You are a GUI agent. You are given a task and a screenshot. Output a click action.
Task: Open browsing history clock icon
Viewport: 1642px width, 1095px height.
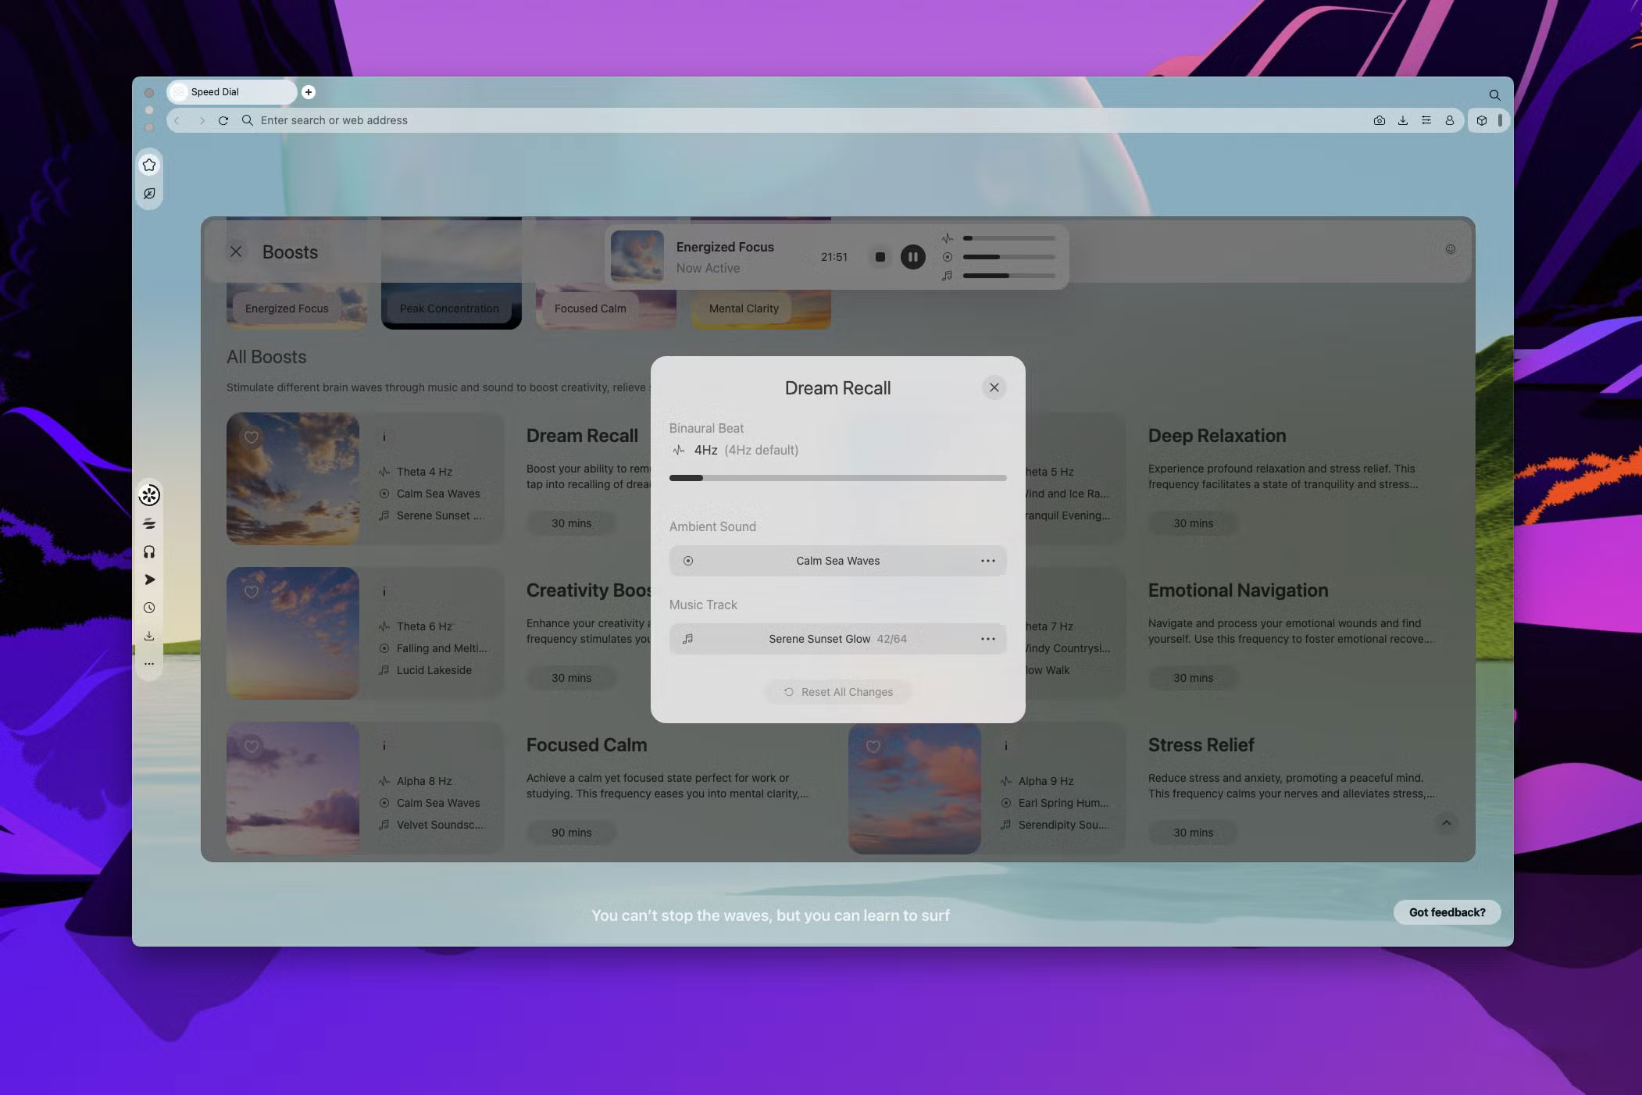149,608
